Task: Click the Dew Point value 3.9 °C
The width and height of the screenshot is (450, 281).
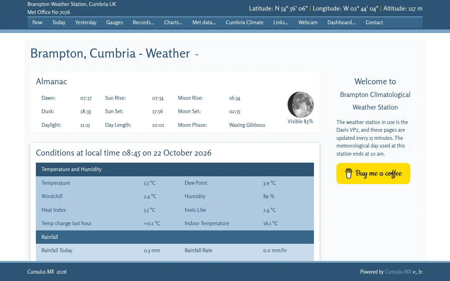Action: [x=269, y=183]
